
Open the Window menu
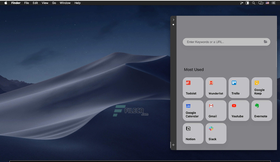click(x=65, y=3)
